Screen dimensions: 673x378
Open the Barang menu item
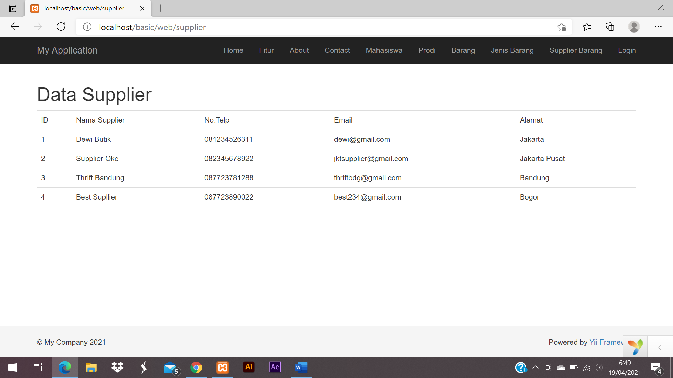(x=463, y=50)
